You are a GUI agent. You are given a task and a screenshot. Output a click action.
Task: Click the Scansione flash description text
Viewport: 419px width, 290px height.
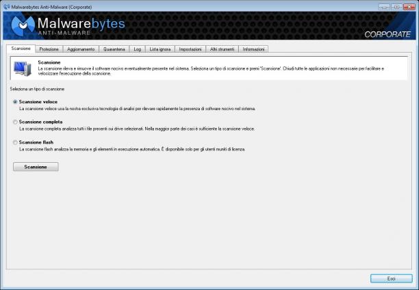132,149
